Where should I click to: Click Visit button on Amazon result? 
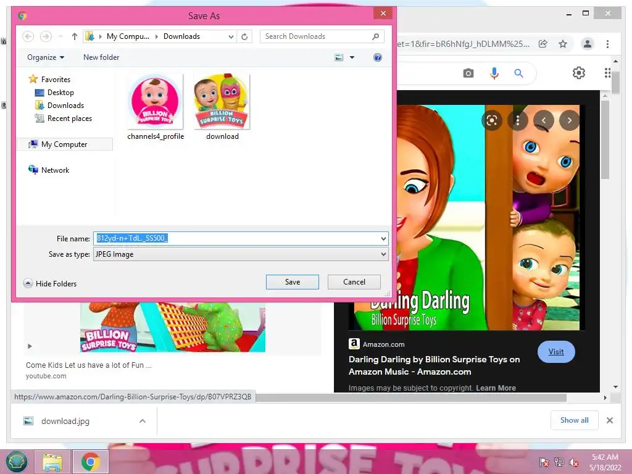(556, 351)
